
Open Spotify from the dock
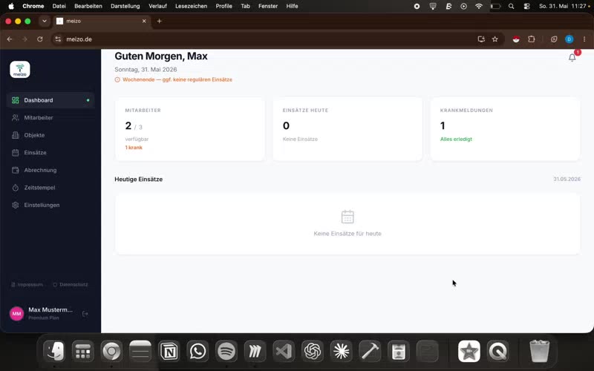(x=226, y=351)
